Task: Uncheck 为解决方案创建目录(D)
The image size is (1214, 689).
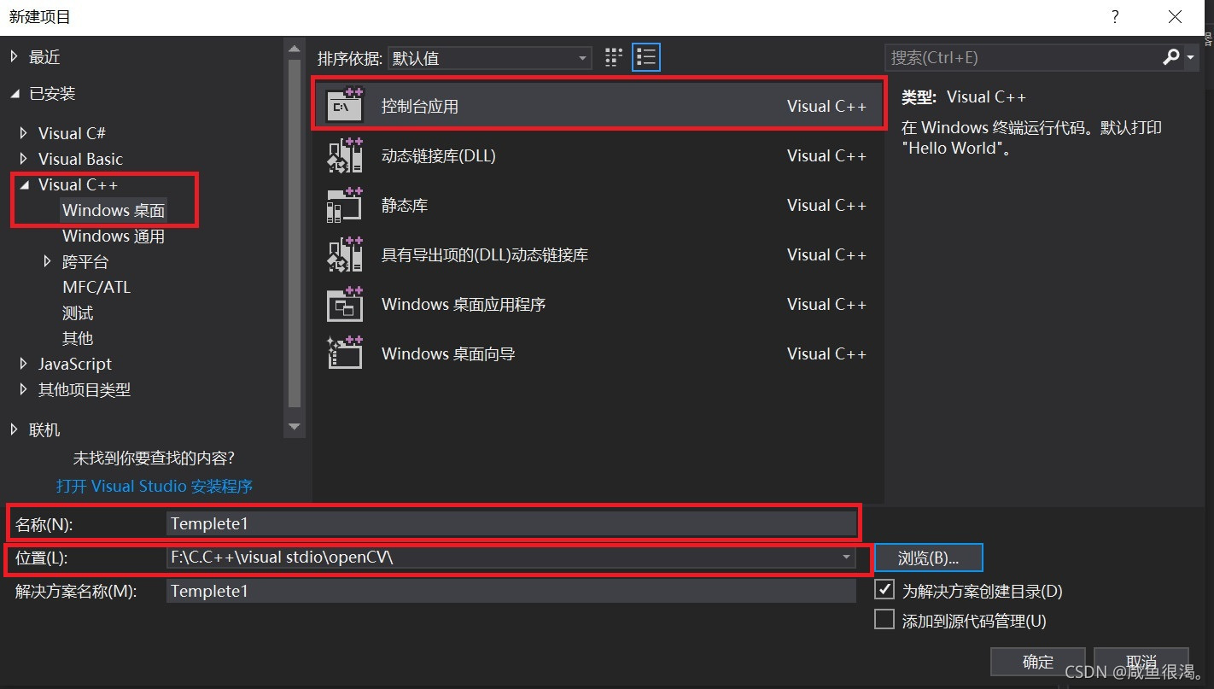Action: 884,589
